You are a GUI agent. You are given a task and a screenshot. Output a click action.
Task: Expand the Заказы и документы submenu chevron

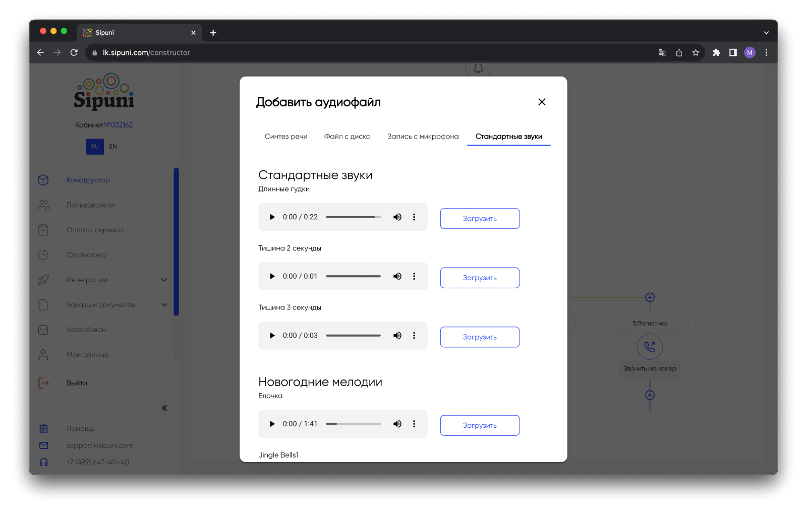point(164,305)
